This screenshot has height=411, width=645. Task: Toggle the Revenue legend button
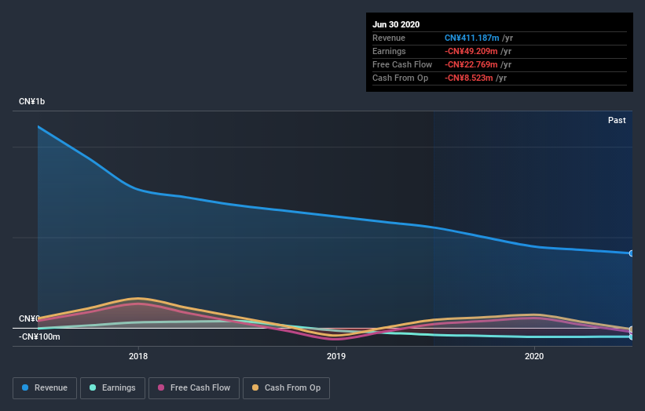pos(45,388)
